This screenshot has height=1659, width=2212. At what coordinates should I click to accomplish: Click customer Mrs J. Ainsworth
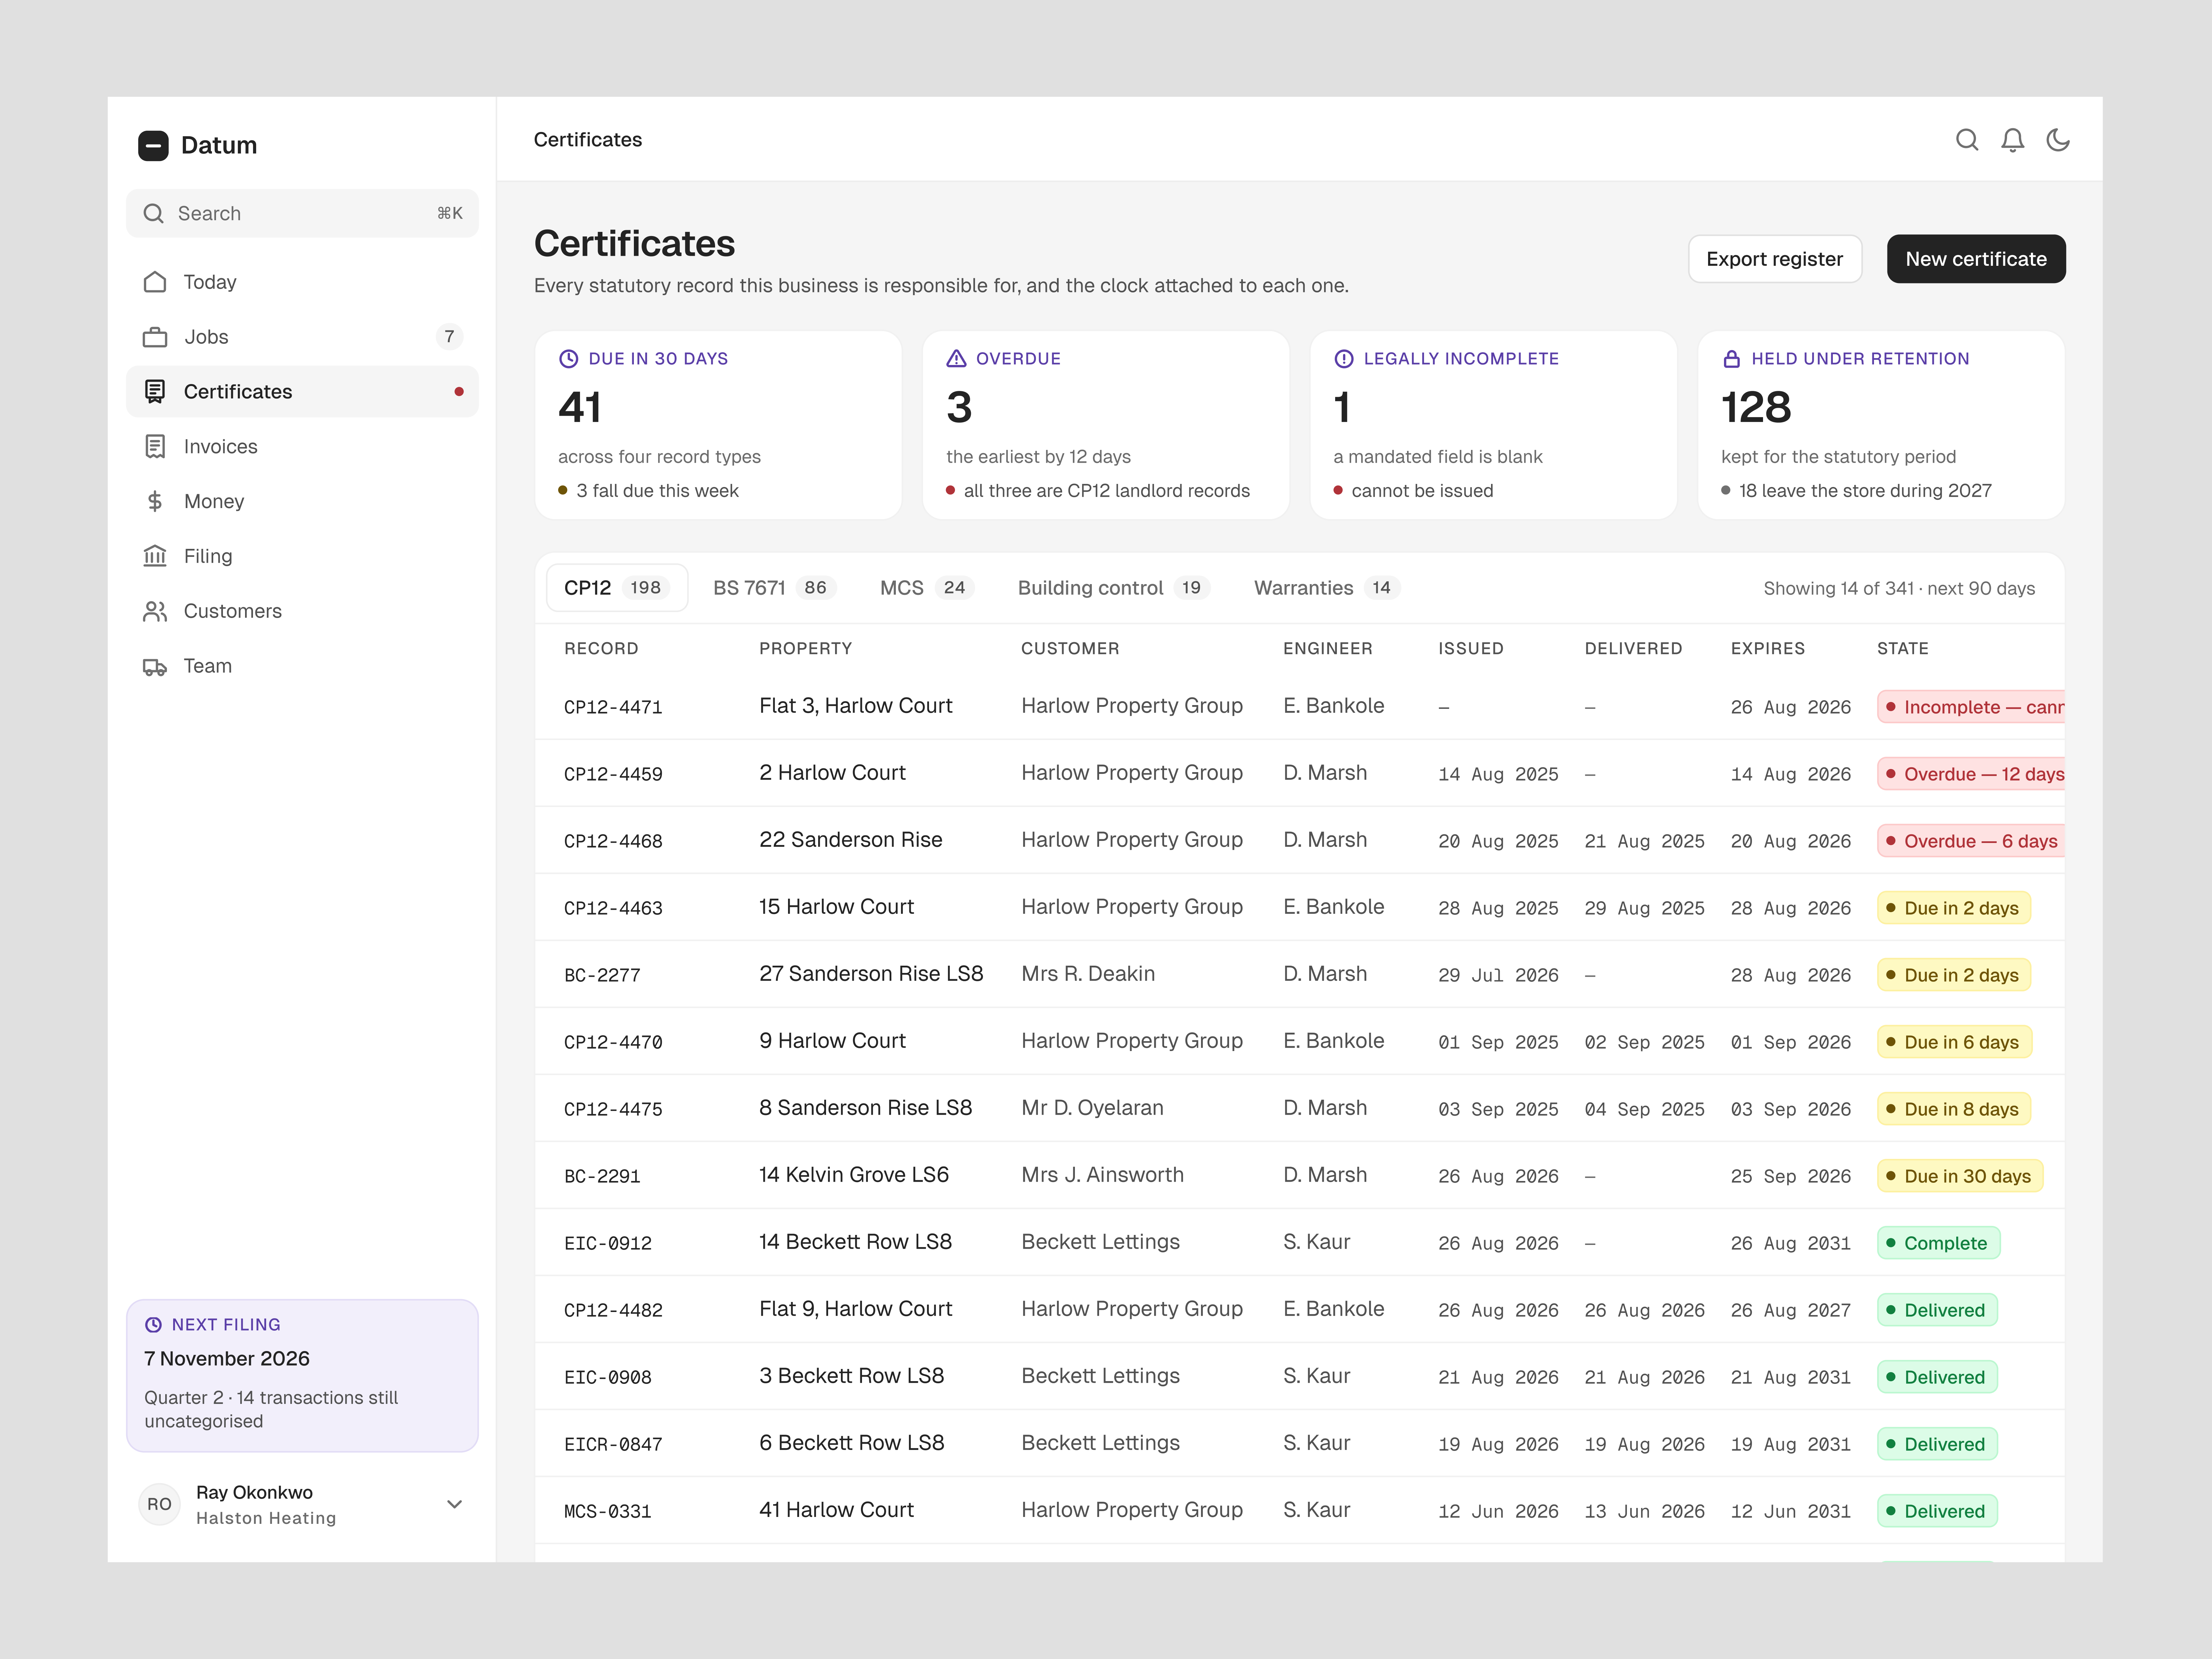(x=1102, y=1175)
